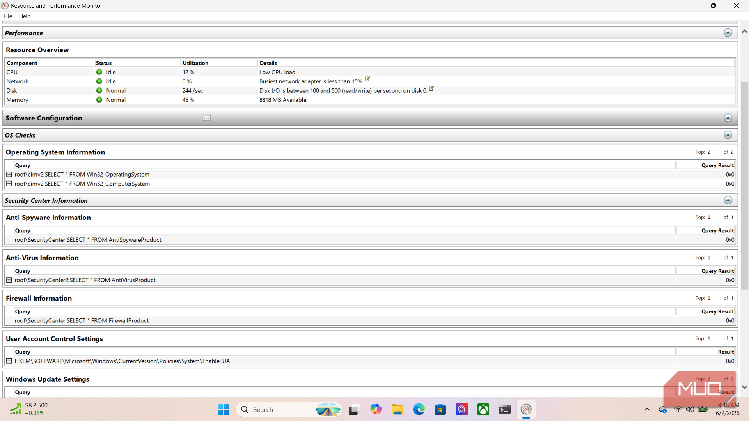Click the scrollbar down arrow
The height and width of the screenshot is (421, 749).
click(x=745, y=387)
